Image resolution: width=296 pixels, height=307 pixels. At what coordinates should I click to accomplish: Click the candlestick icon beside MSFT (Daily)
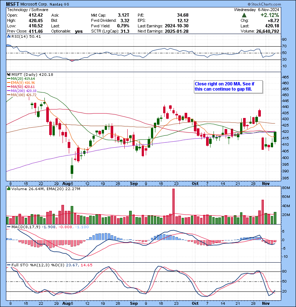(x=9, y=74)
